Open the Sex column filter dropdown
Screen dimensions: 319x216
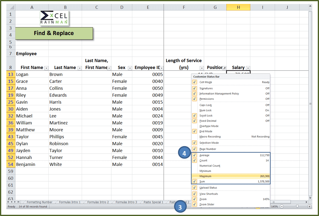pyautogui.click(x=130, y=68)
